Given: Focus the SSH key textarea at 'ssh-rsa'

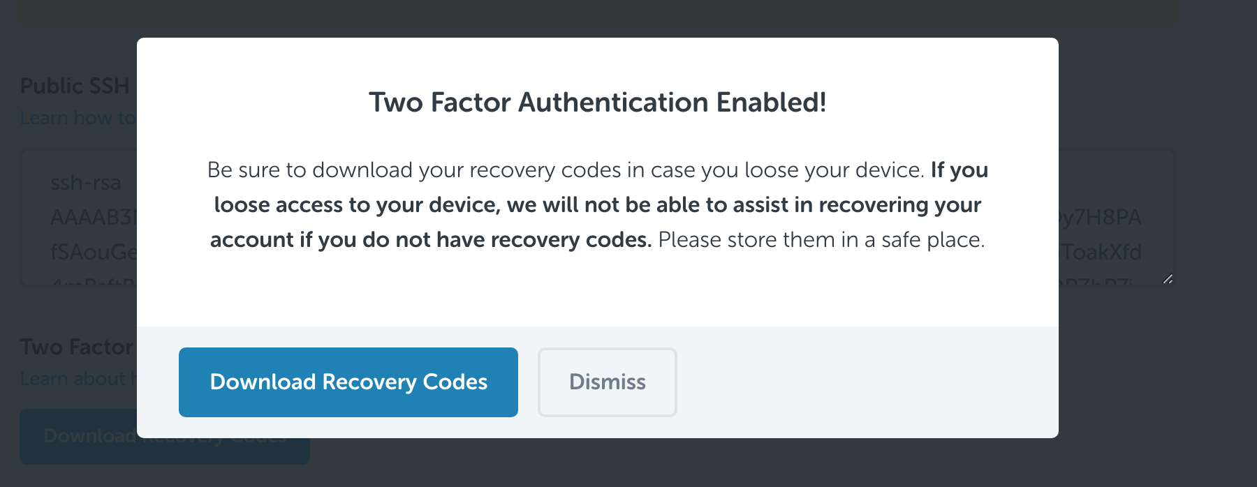Looking at the screenshot, I should [86, 183].
